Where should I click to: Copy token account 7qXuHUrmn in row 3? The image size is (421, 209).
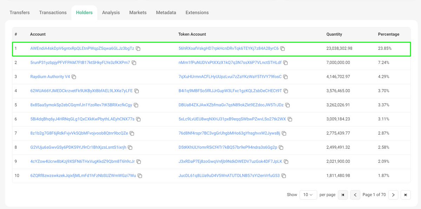coord(286,77)
